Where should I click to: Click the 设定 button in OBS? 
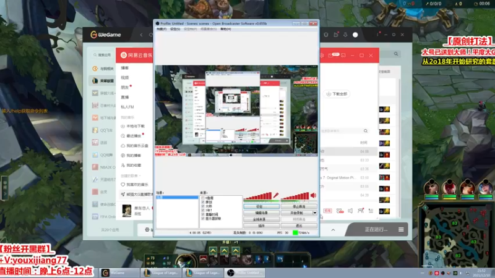[261, 206]
